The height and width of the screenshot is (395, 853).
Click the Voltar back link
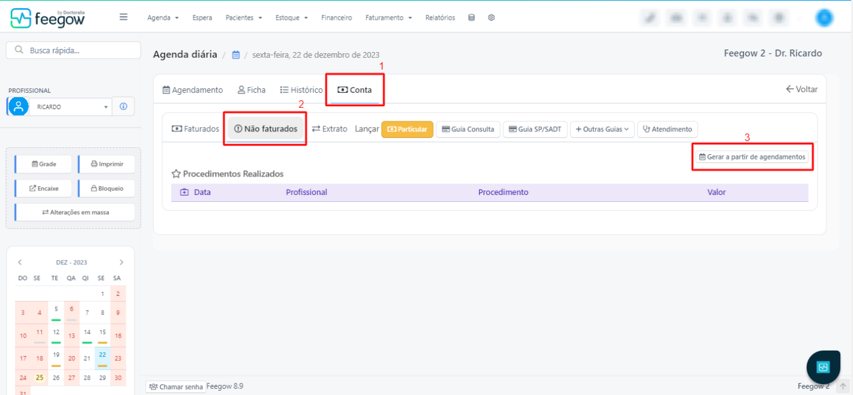802,90
